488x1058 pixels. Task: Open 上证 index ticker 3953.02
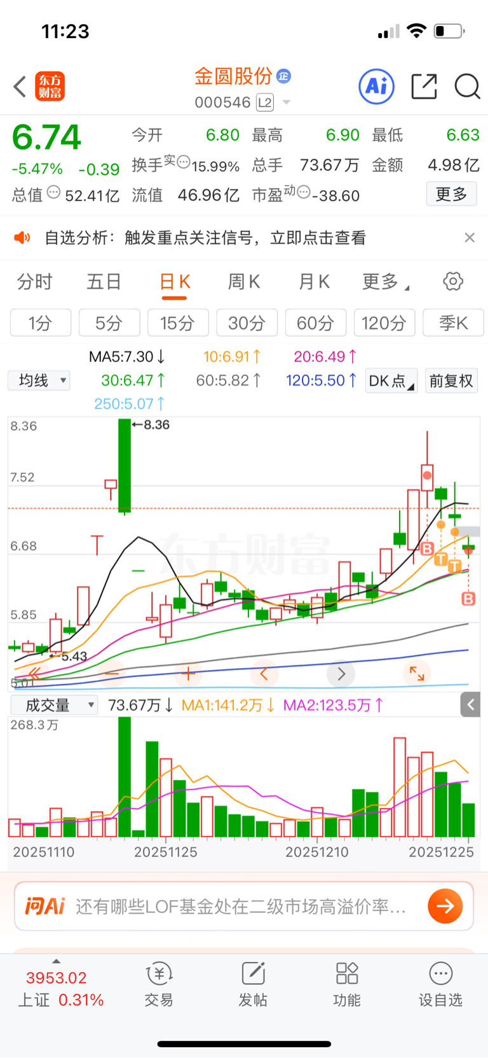tap(56, 978)
